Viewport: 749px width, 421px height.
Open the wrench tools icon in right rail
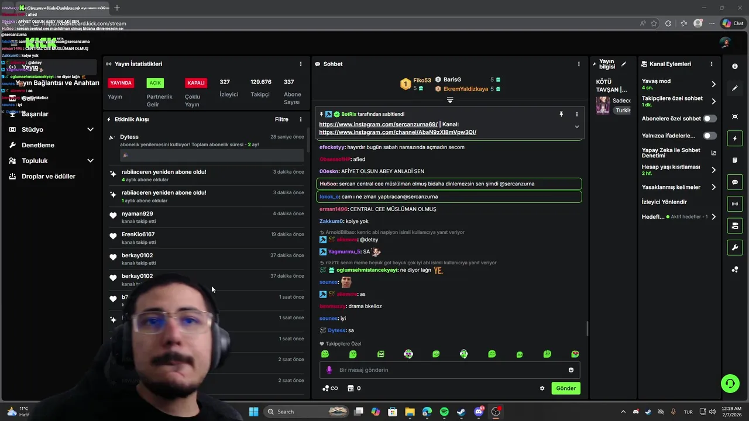point(735,248)
